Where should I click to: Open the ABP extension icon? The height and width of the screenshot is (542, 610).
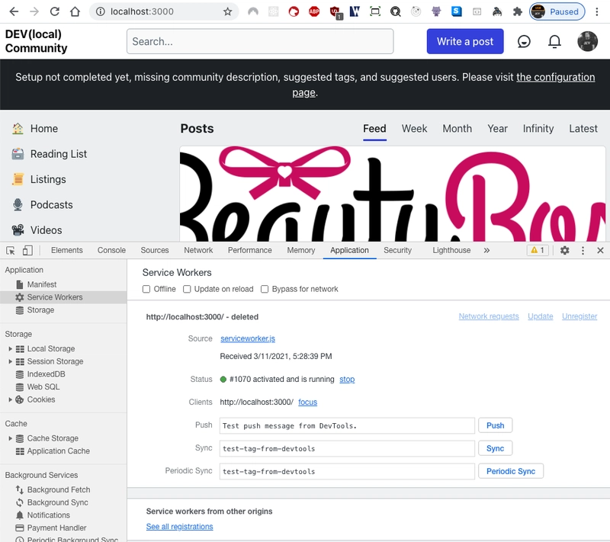314,11
